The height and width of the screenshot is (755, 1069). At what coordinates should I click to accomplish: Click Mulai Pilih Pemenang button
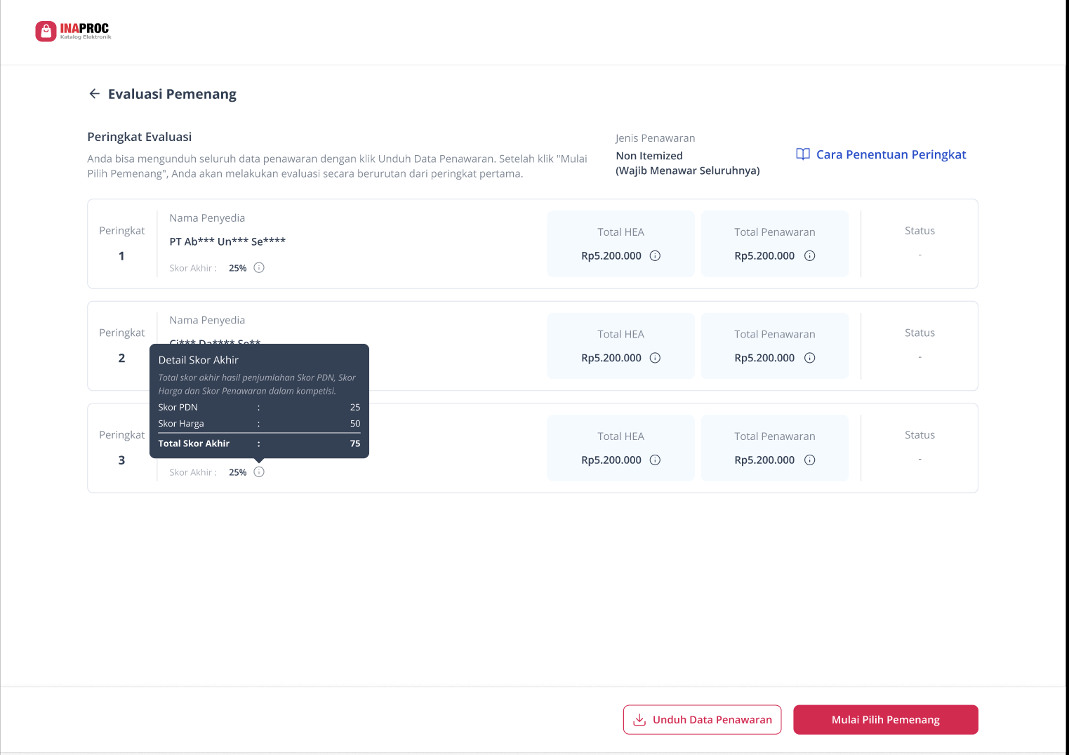[x=886, y=720]
